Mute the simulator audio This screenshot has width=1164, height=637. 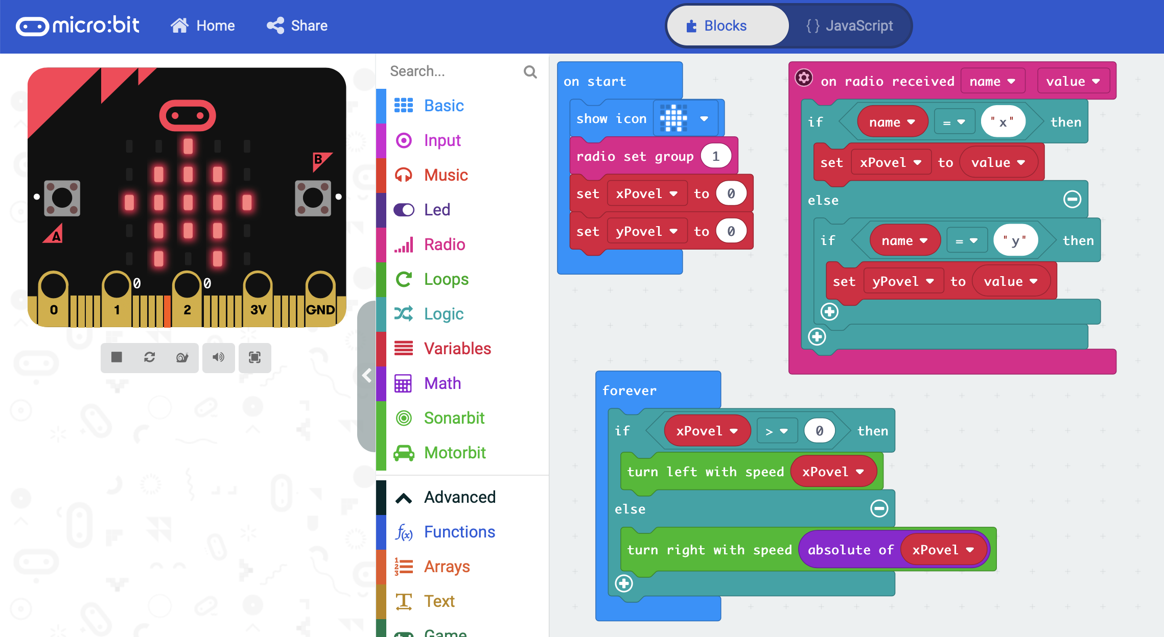coord(218,357)
